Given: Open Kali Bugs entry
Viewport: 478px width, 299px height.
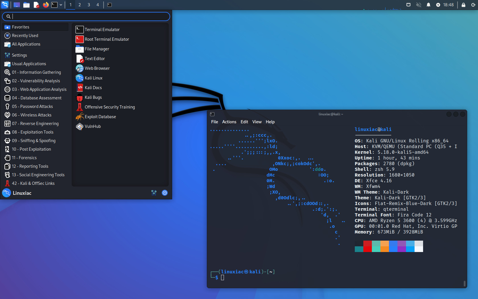Looking at the screenshot, I should (120, 97).
